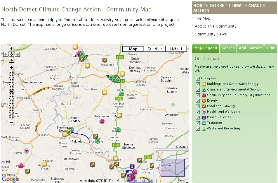278x183 pixels.
Task: Click the heart health marker near Holwell
Action: 26,151
